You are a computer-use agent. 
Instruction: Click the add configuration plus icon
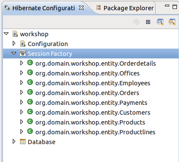coord(148,22)
